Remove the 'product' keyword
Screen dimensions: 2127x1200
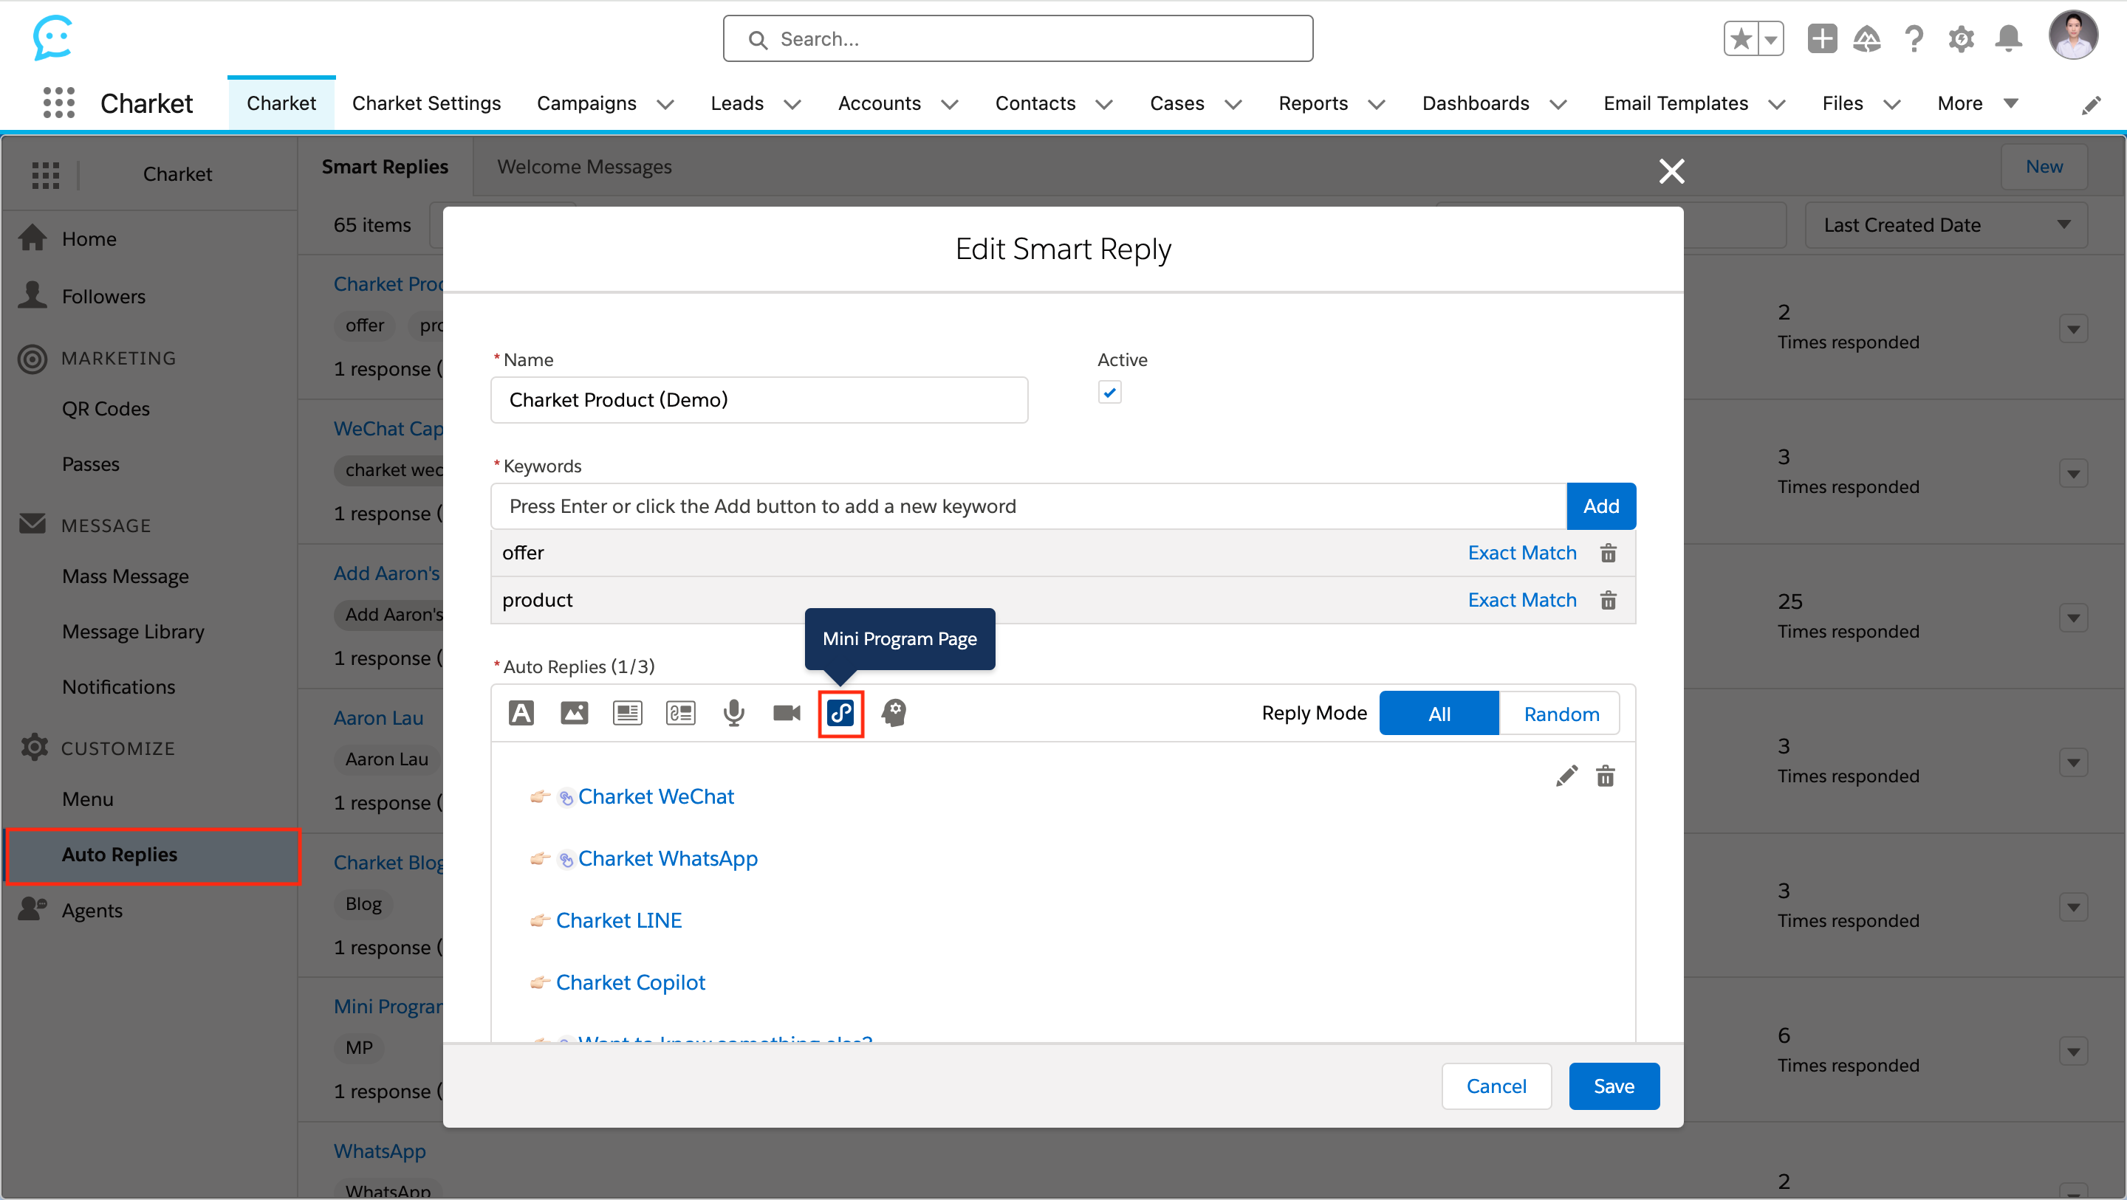1608,600
